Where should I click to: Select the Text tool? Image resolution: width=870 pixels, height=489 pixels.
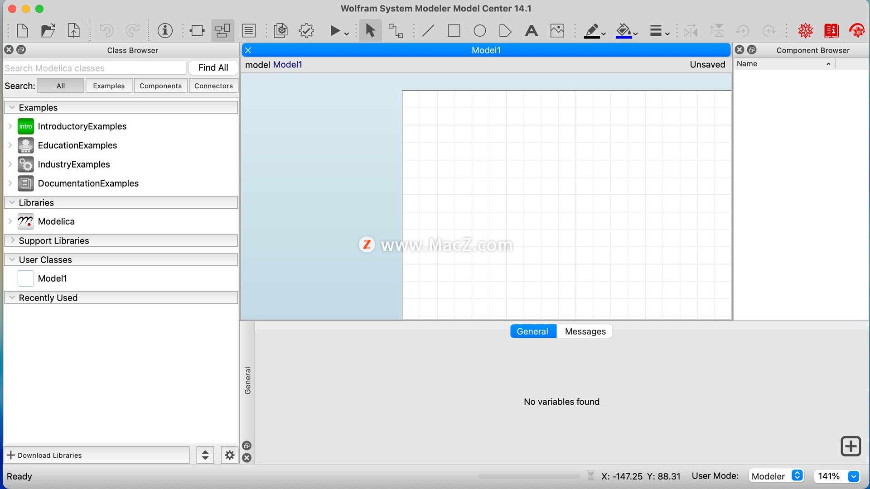531,31
